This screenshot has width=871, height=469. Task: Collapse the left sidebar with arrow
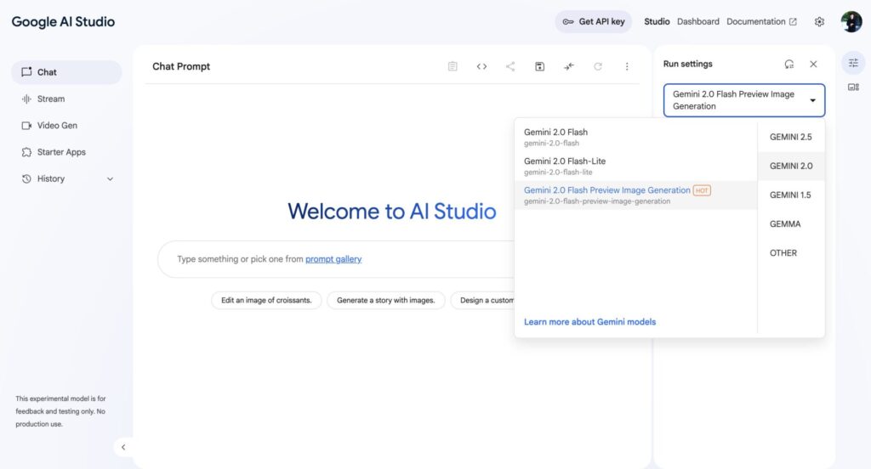[x=123, y=447]
